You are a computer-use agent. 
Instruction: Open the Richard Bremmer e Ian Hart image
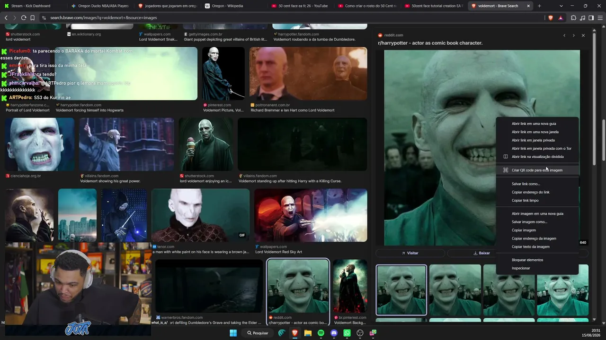[308, 74]
